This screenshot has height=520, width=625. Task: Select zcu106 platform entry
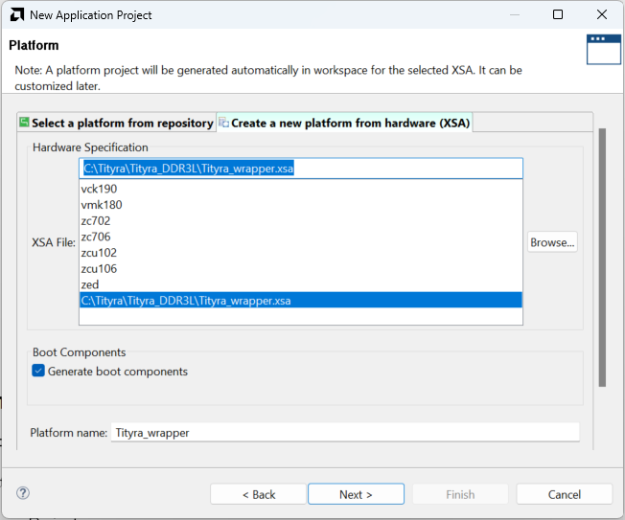tap(100, 269)
